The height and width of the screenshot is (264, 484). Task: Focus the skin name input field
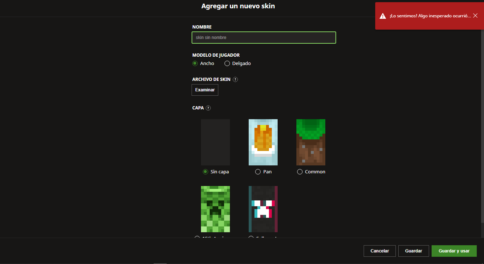click(264, 38)
